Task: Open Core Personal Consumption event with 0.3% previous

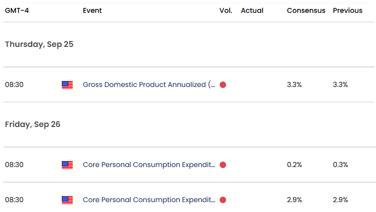Action: (x=149, y=165)
